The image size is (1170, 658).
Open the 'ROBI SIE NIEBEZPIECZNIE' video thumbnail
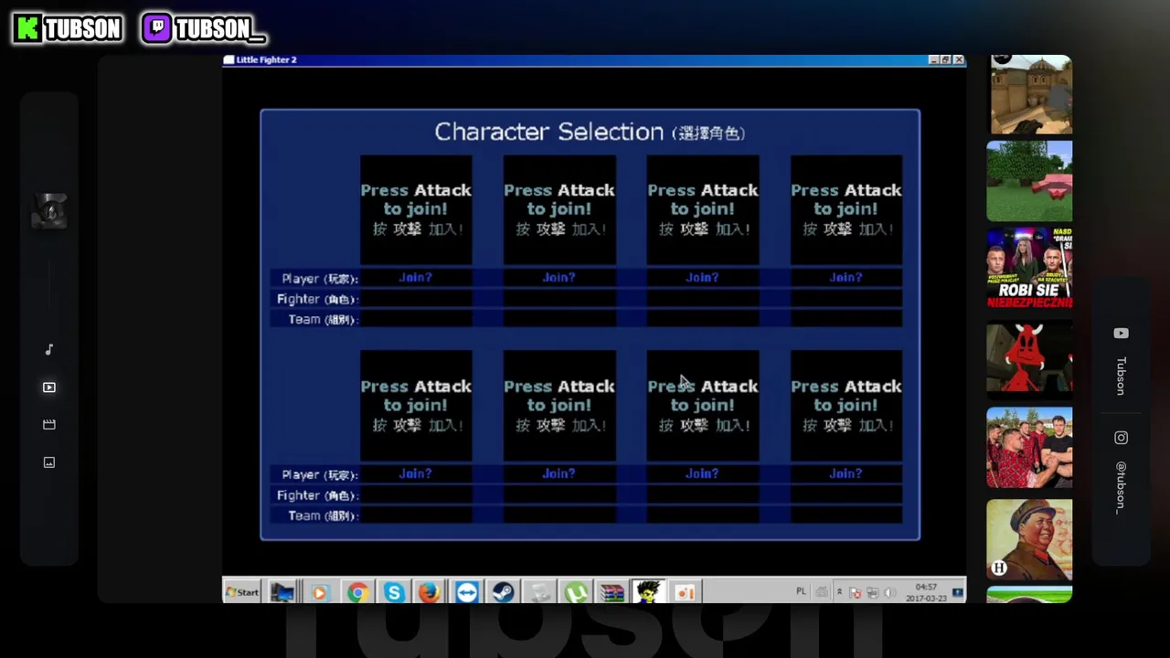[1029, 269]
